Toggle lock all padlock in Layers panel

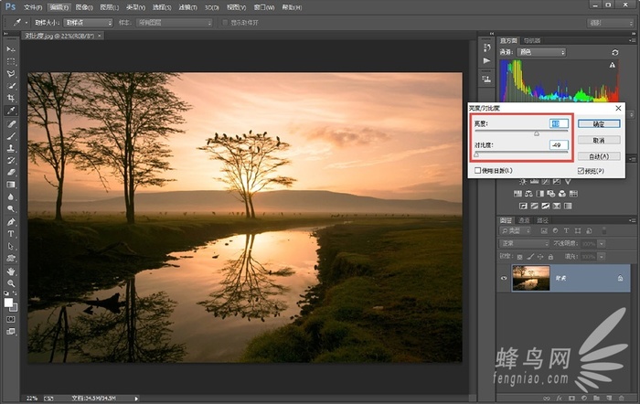pos(550,257)
